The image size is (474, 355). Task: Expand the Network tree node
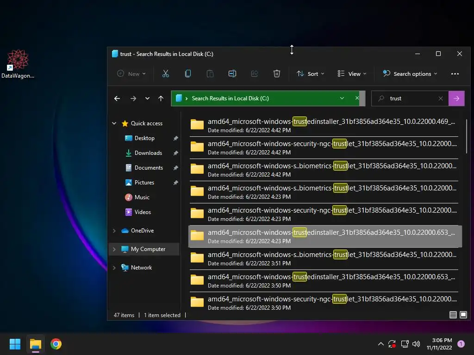[114, 268]
